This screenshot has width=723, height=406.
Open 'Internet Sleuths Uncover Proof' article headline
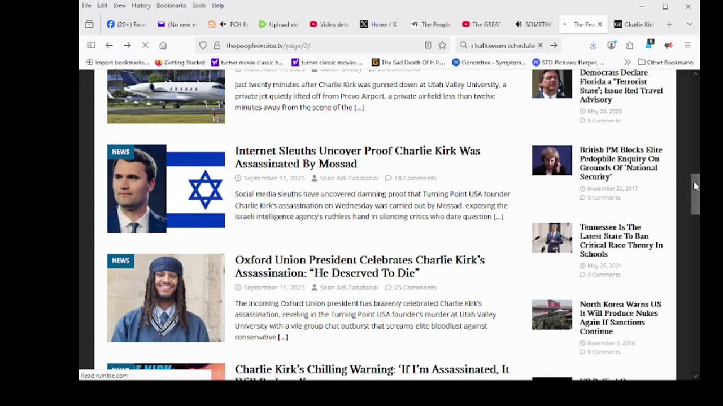(x=358, y=157)
